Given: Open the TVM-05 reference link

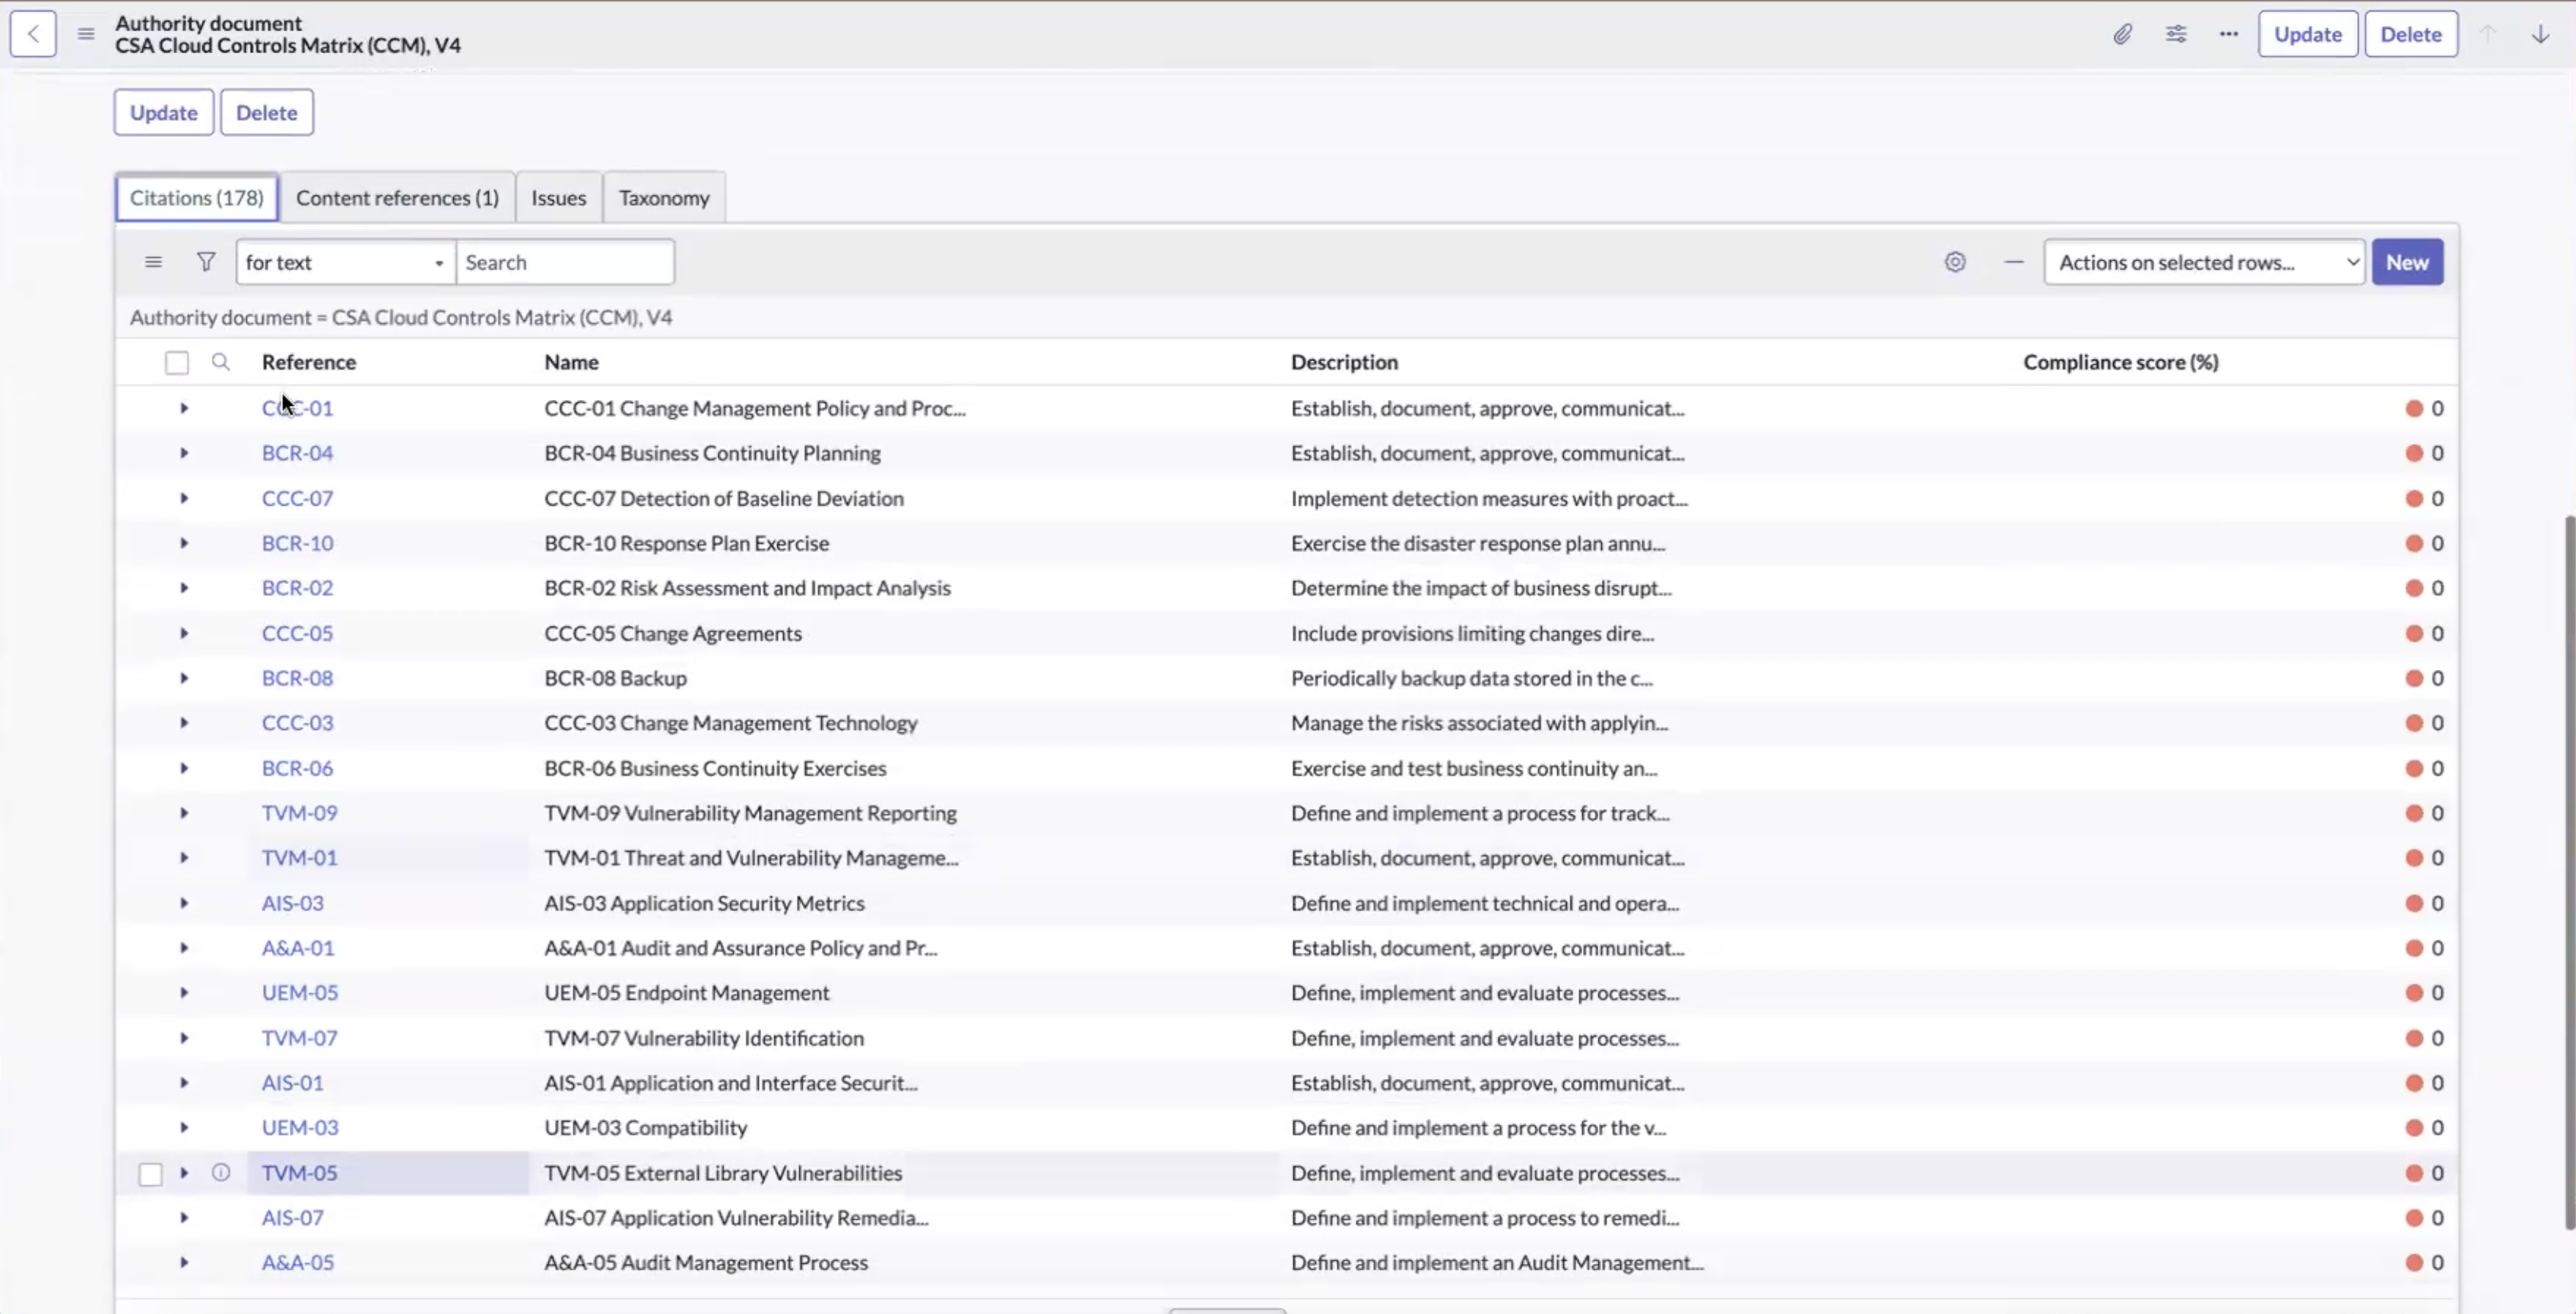Looking at the screenshot, I should 300,1173.
